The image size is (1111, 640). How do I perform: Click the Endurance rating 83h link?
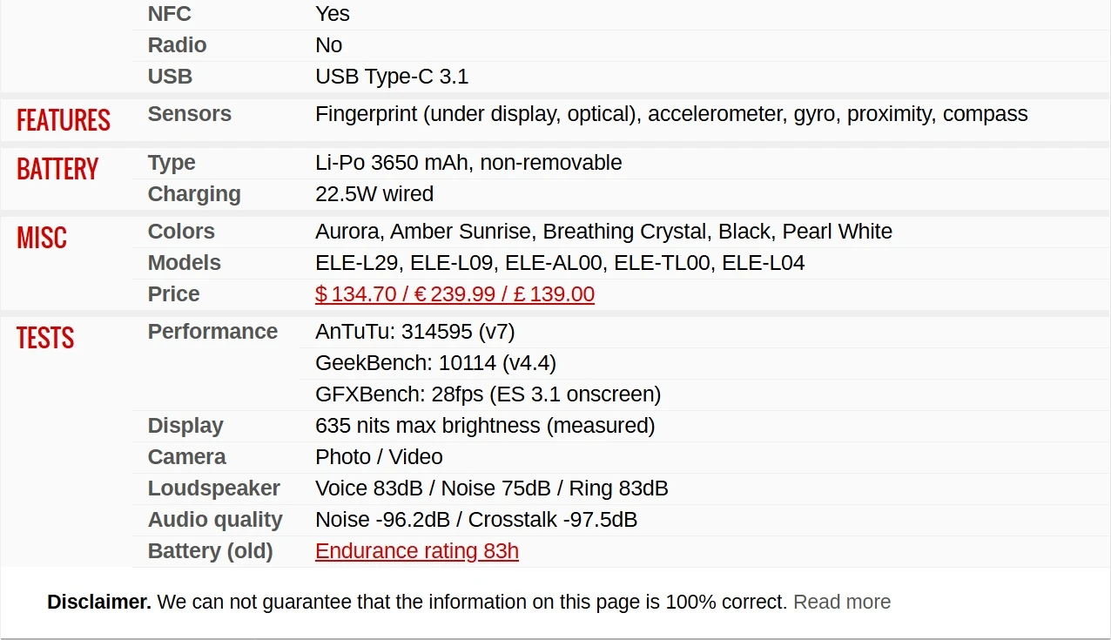point(417,551)
